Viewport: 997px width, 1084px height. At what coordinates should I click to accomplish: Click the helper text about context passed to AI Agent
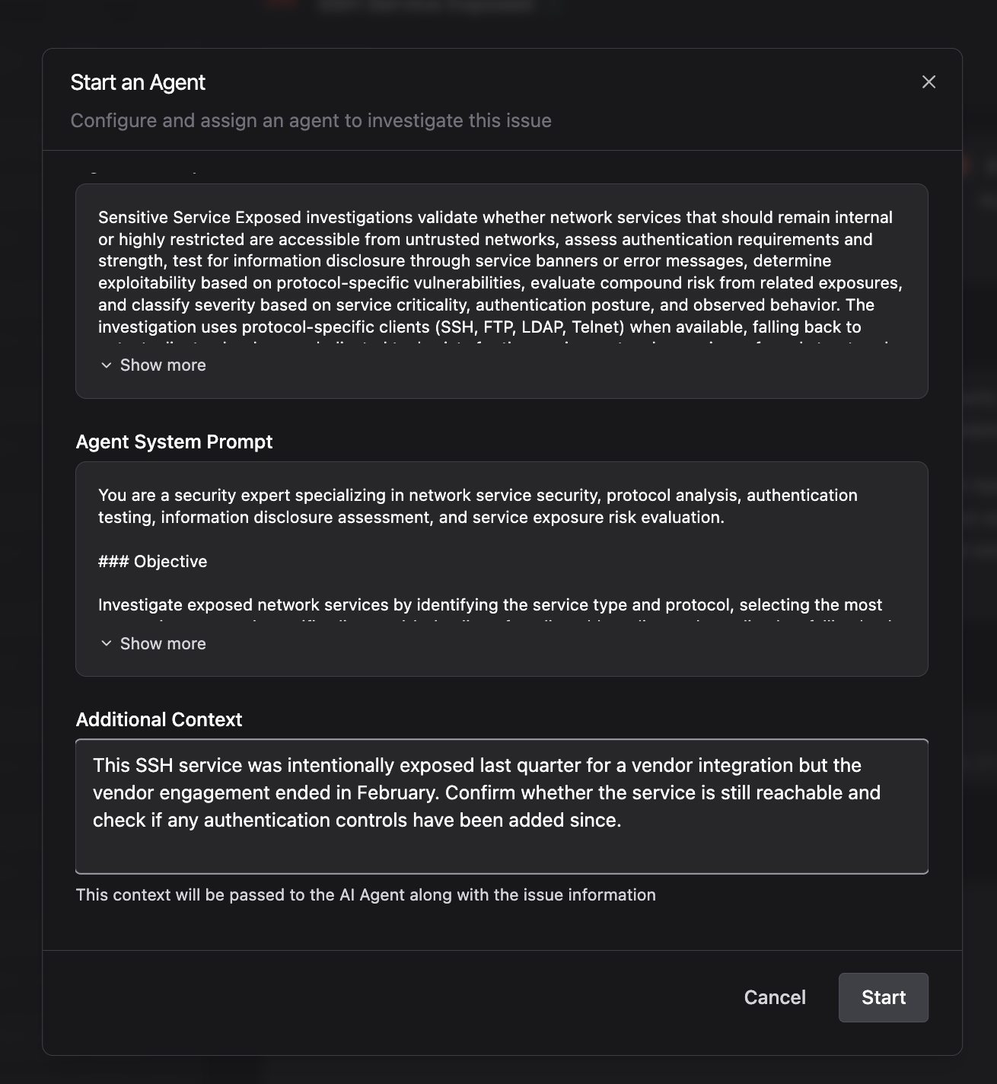coord(365,894)
